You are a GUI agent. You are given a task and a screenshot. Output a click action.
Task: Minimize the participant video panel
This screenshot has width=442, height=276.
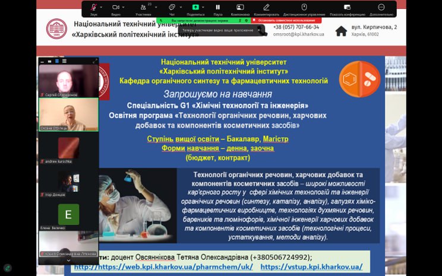pyautogui.click(x=42, y=61)
